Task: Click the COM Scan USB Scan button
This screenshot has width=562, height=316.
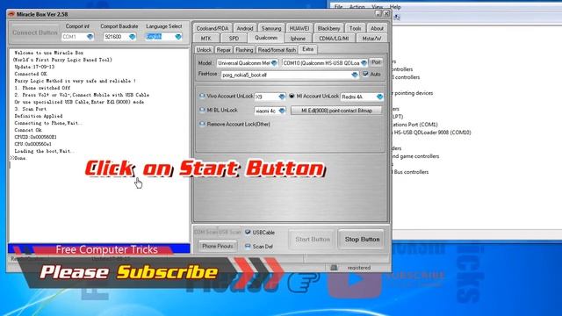Action: (x=218, y=232)
